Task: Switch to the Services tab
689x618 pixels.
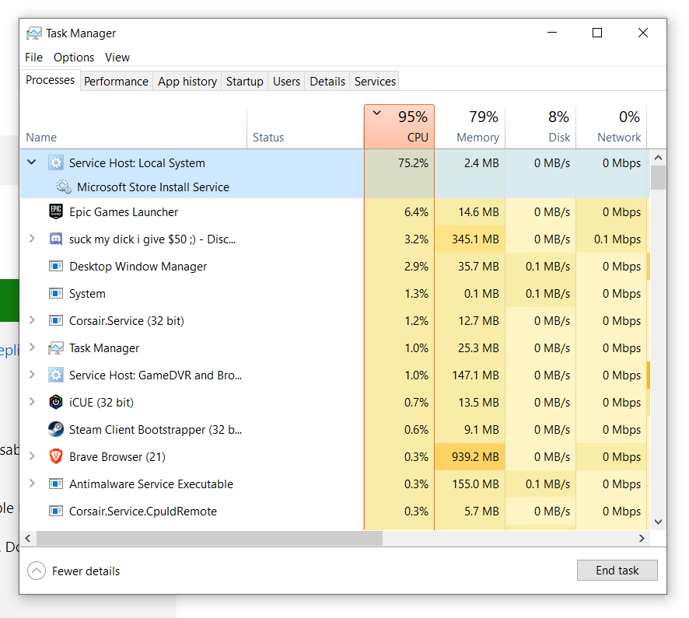Action: click(376, 82)
